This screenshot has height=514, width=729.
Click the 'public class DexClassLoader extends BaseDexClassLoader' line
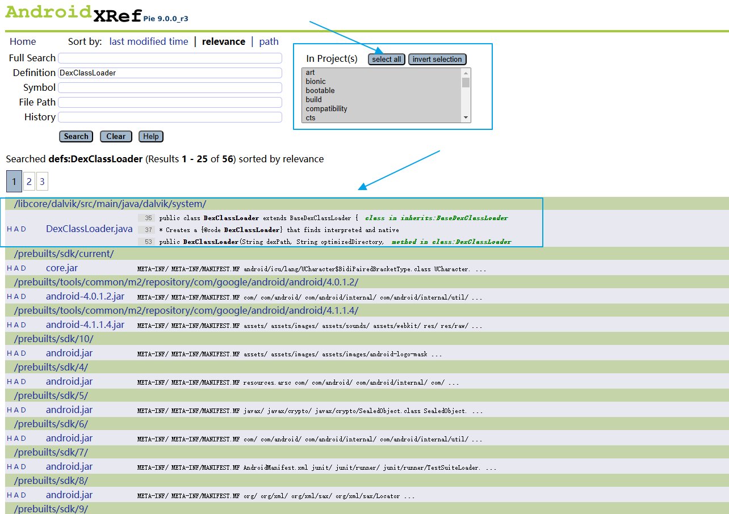pyautogui.click(x=258, y=218)
